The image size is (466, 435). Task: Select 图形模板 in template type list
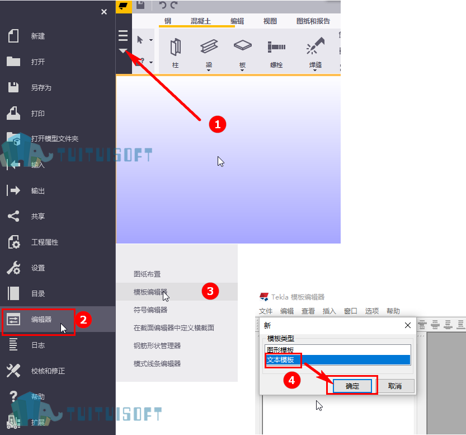(x=338, y=350)
